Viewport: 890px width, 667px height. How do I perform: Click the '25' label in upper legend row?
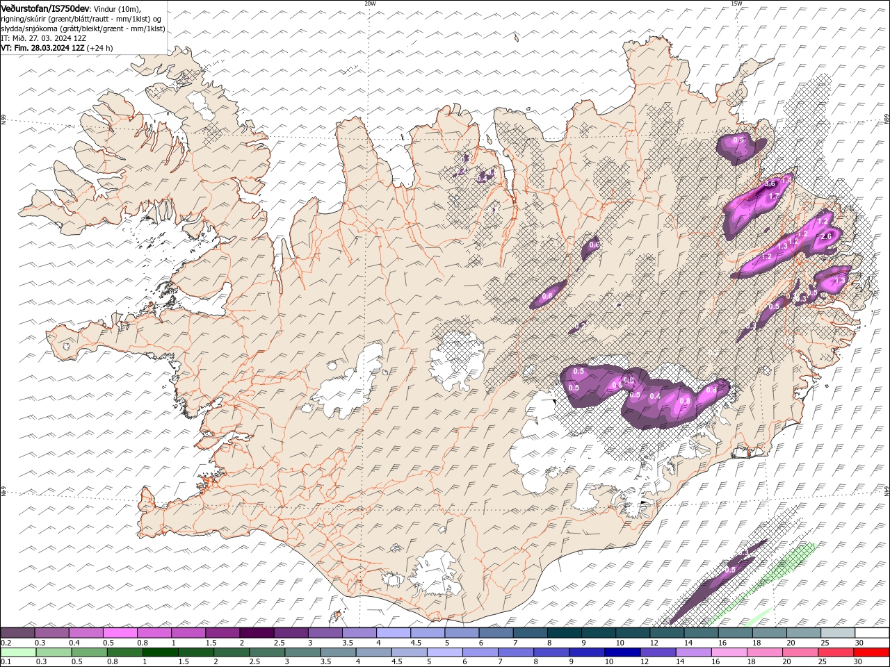825,643
